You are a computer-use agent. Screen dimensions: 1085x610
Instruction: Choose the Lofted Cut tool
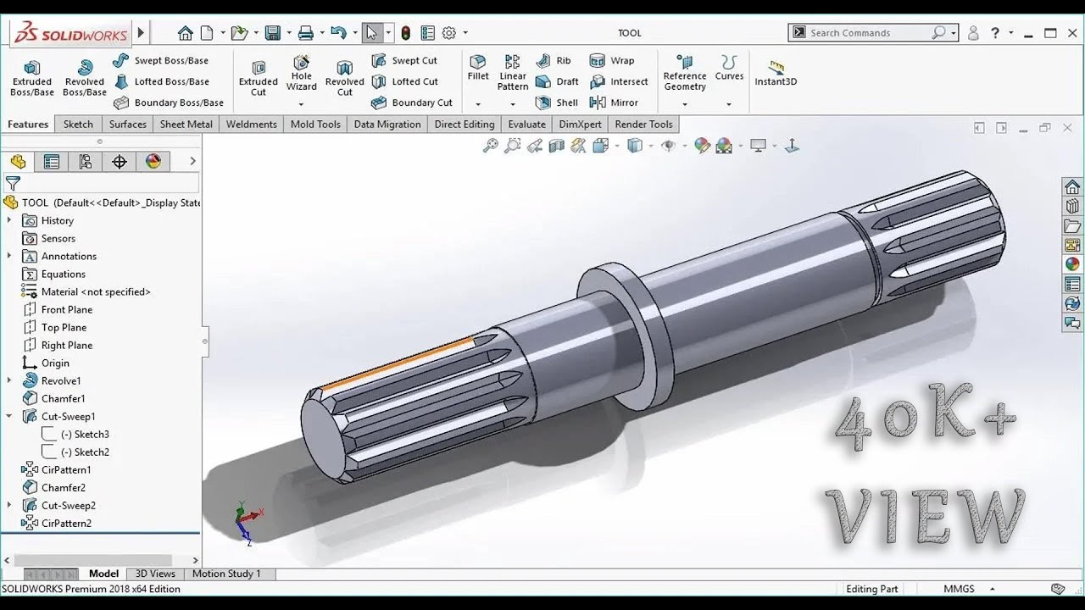click(405, 81)
